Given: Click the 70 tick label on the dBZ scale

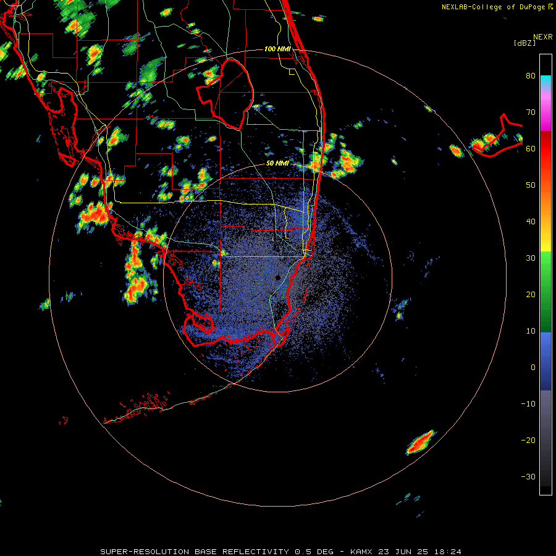Looking at the screenshot, I should (x=531, y=112).
